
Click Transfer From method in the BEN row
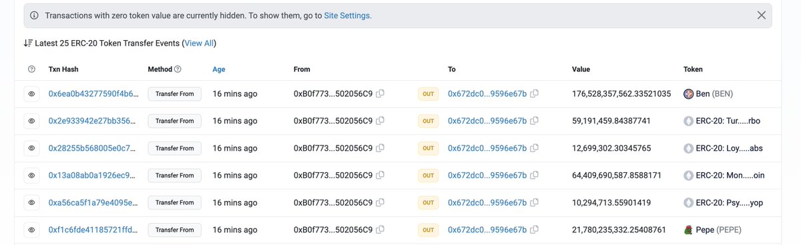(x=174, y=94)
